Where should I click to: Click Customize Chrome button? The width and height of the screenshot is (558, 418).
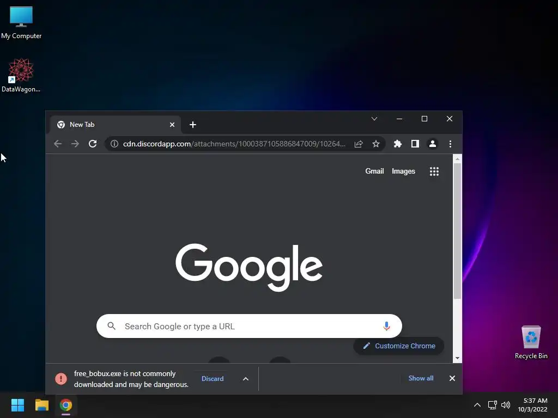tap(398, 346)
